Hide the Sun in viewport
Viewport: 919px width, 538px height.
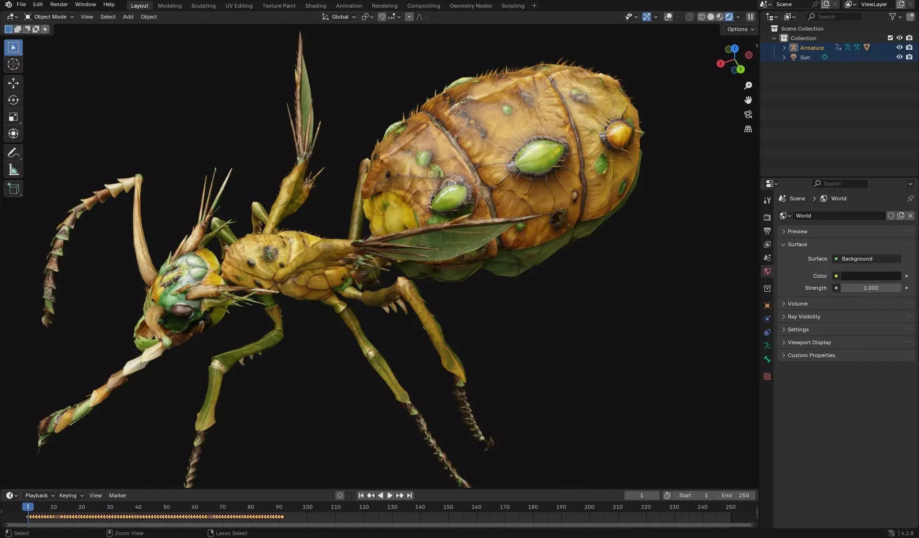899,57
